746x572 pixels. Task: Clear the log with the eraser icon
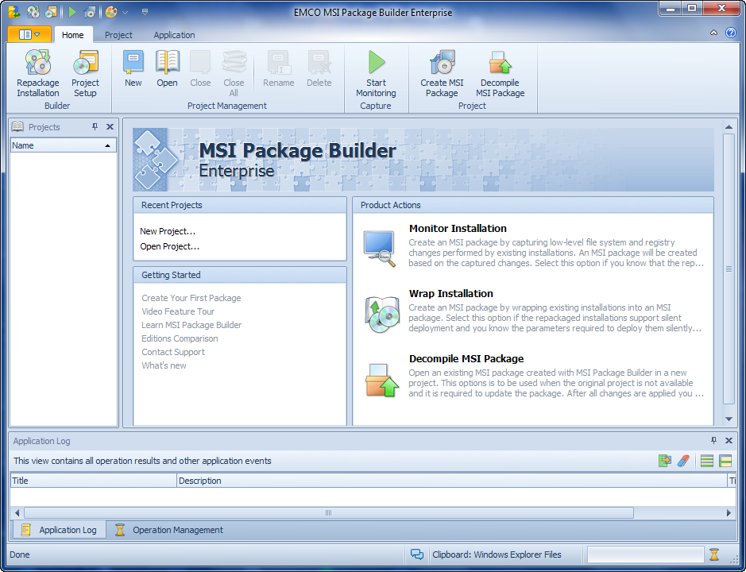(683, 461)
